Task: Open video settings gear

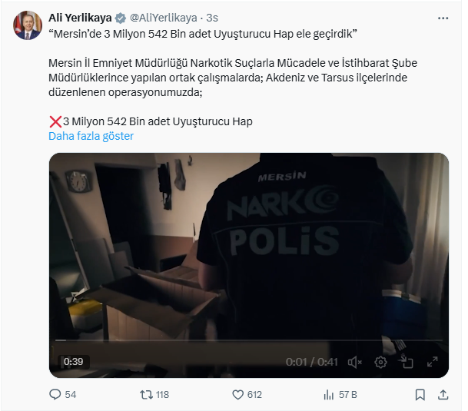Action: pos(380,363)
